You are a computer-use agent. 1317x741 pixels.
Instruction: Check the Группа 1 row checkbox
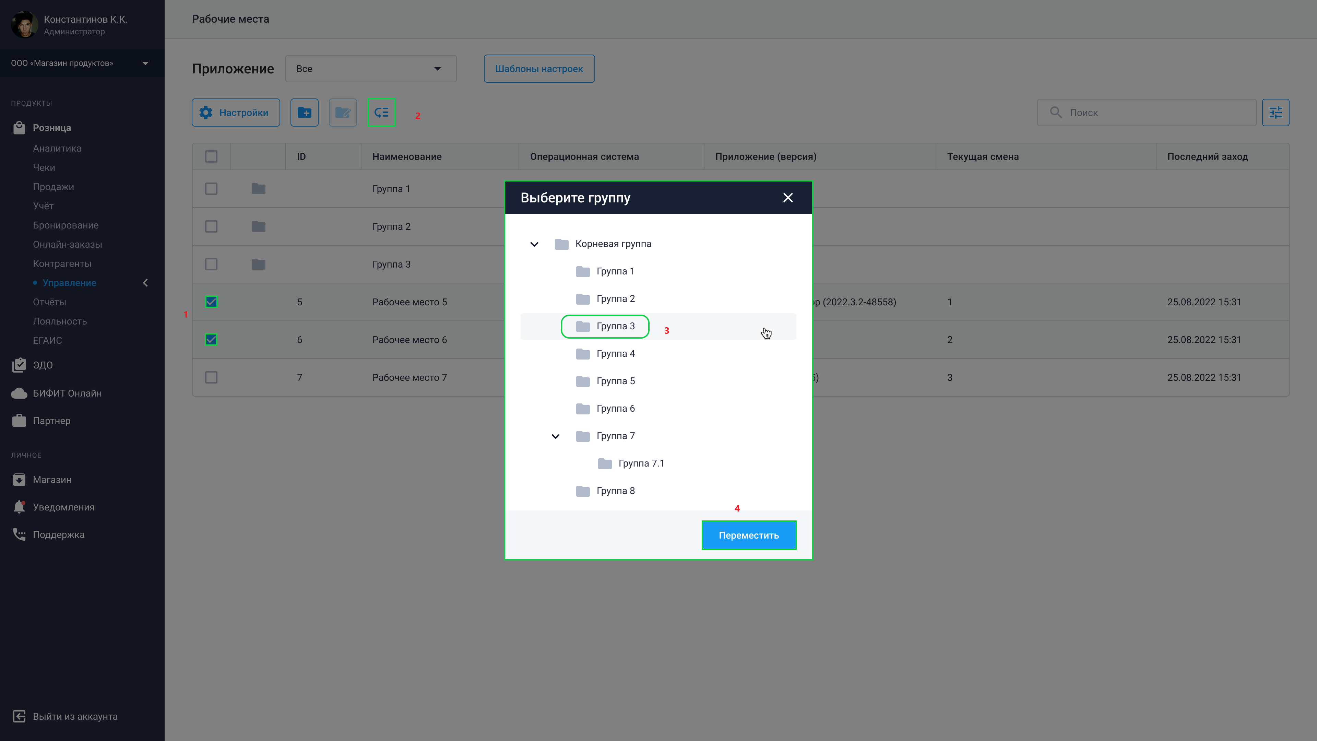[211, 189]
